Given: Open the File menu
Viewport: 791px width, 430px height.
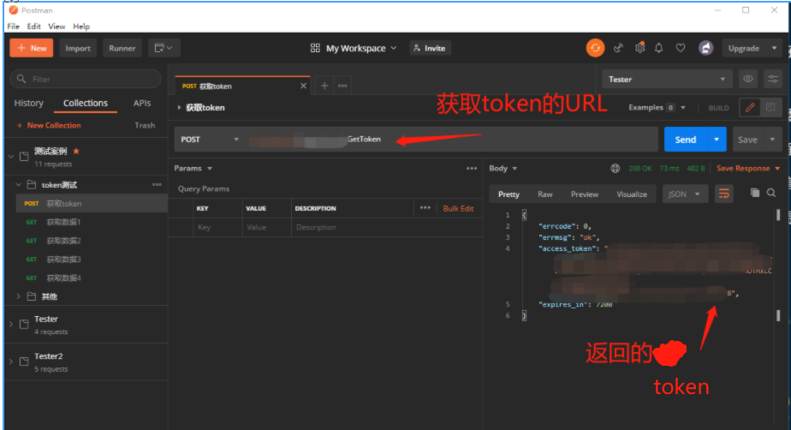Looking at the screenshot, I should point(14,27).
